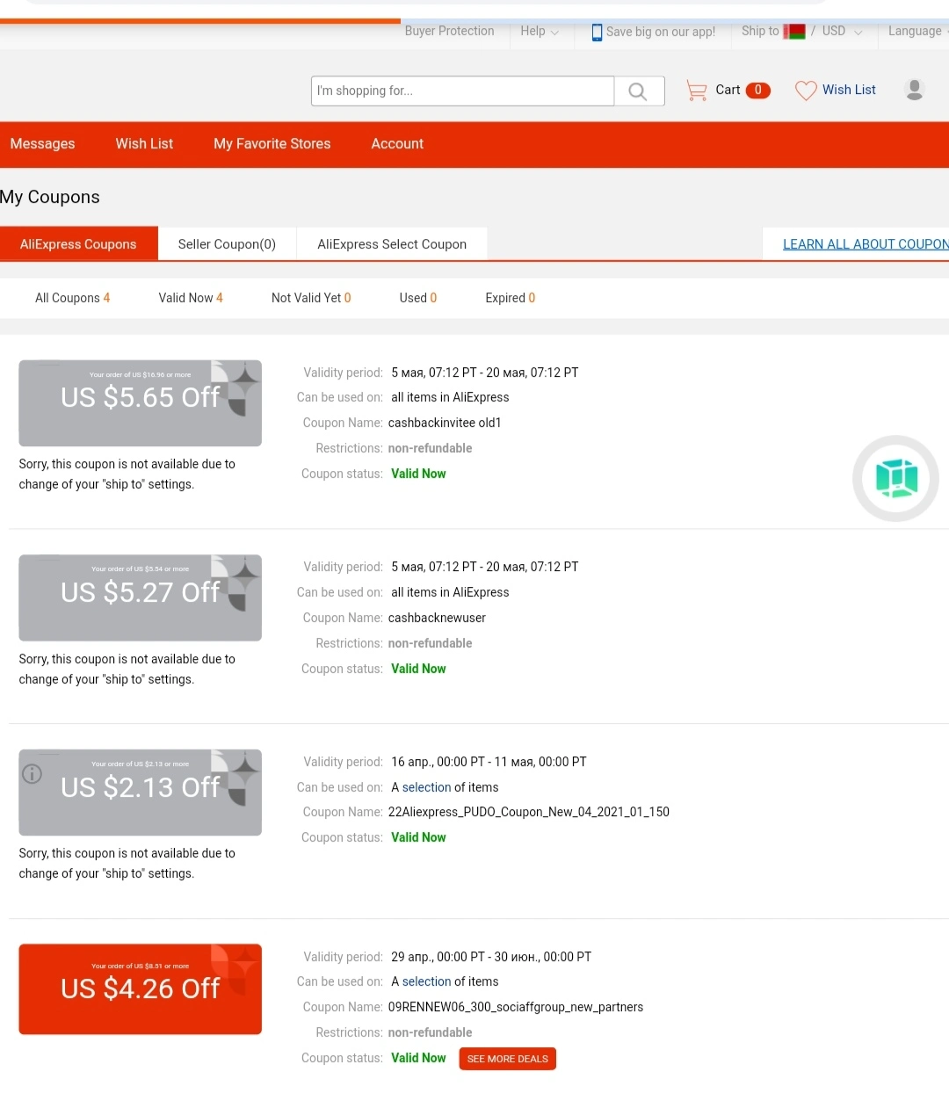Click info icon on $2.13 coupon
949x1093 pixels.
[33, 774]
